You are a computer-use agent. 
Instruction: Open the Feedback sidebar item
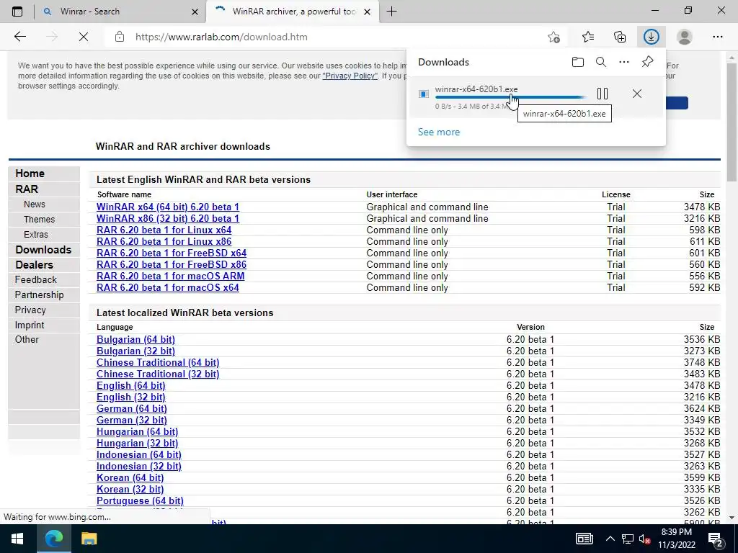(36, 280)
